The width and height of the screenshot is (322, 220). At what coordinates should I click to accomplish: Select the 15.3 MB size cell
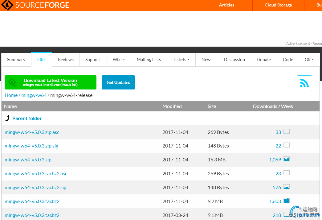[x=217, y=160]
